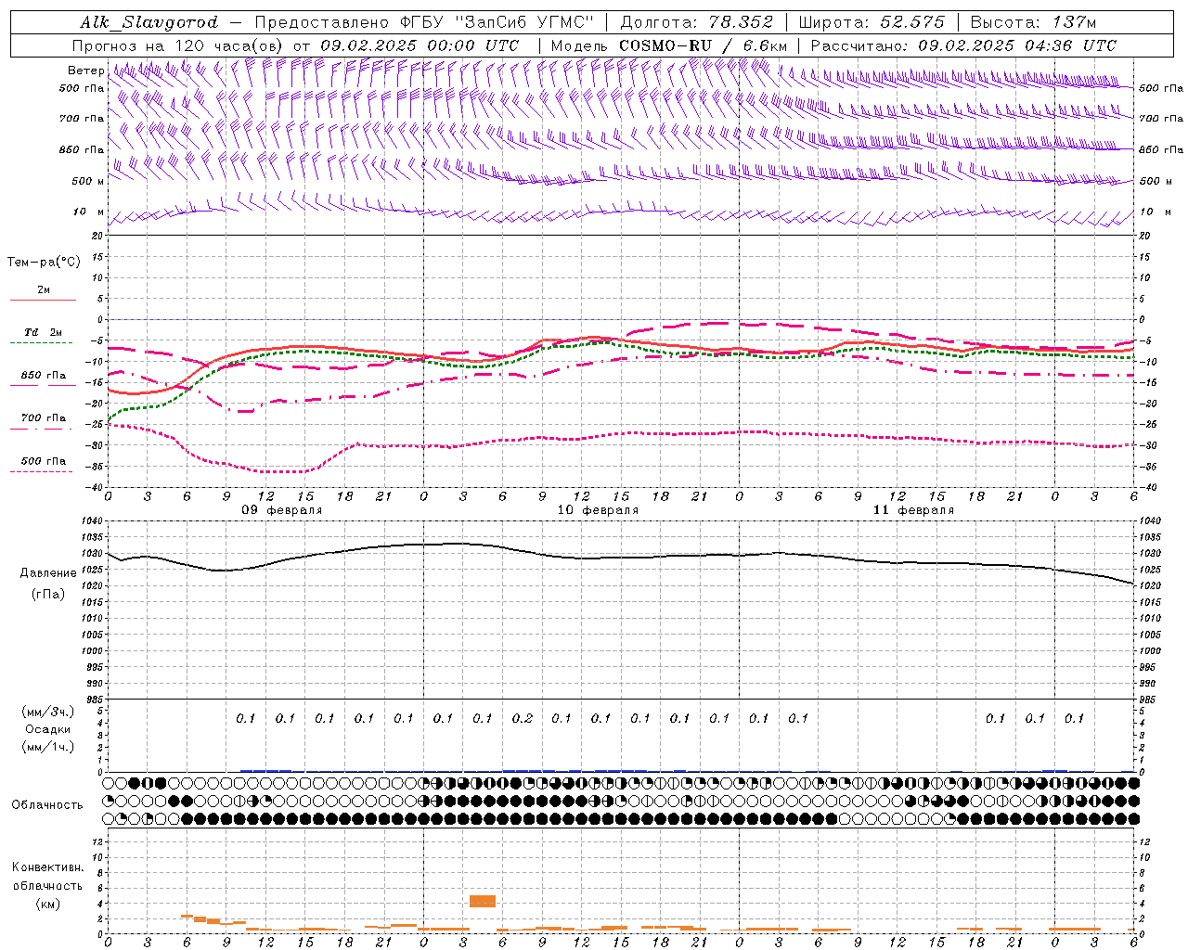Viewport: 1188px width, 950px height.
Task: Click the "09 февраля" date label
Action: 282,510
